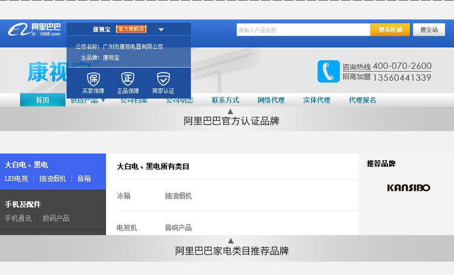Open the 联系方式 nav item
The height and width of the screenshot is (275, 454).
click(225, 100)
